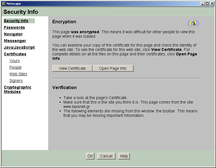The image size is (216, 168).
Task: Select the Java/JavaScript section
Action: pos(19,47)
